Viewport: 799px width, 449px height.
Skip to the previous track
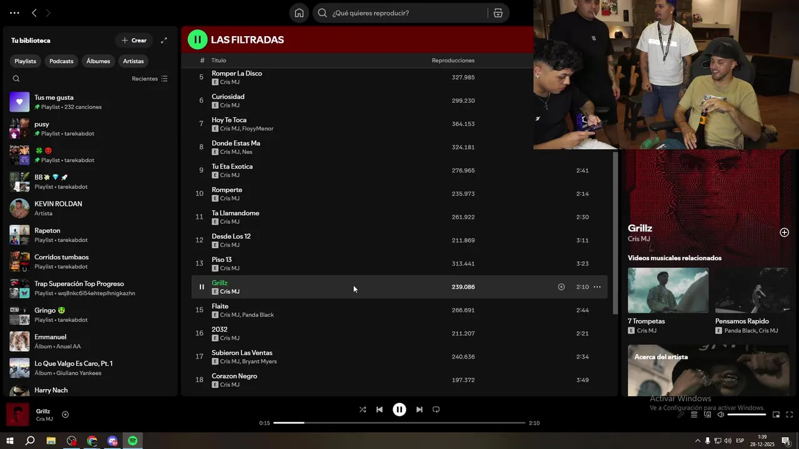tap(380, 410)
